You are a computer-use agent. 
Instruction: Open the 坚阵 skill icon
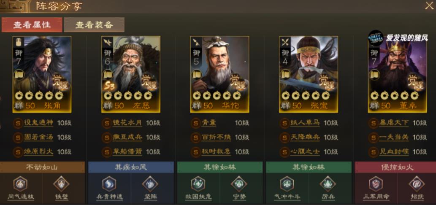coord(150,183)
